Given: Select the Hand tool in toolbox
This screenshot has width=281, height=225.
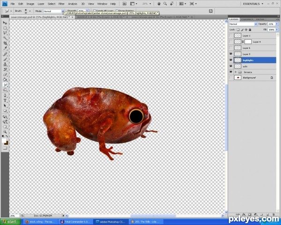Looking at the screenshot, I should tap(5, 127).
